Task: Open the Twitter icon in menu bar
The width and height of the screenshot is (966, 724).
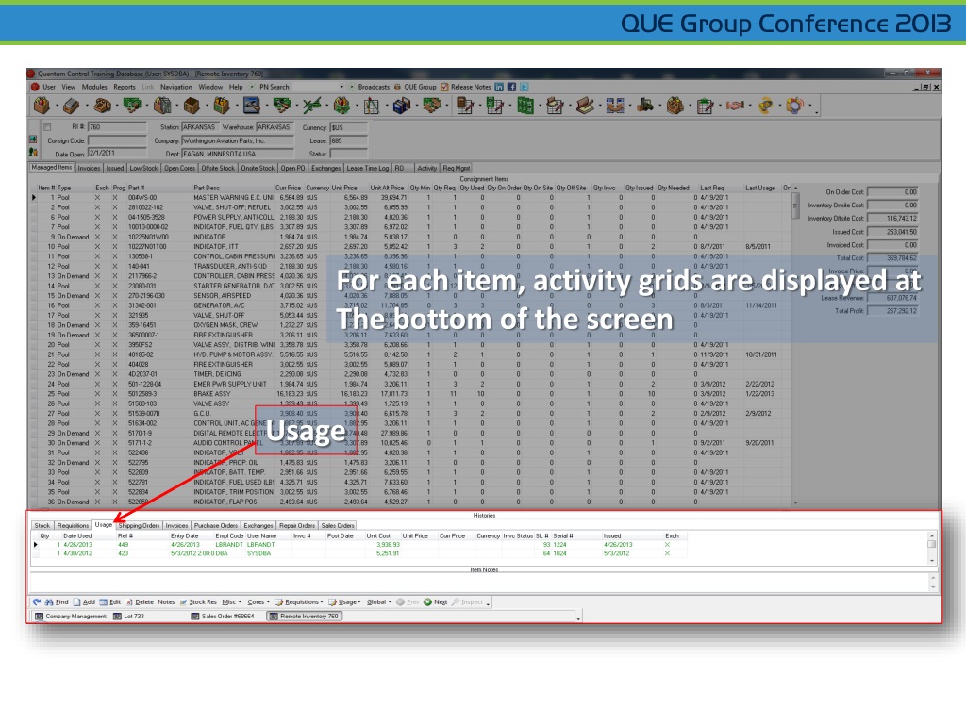Action: click(x=525, y=87)
